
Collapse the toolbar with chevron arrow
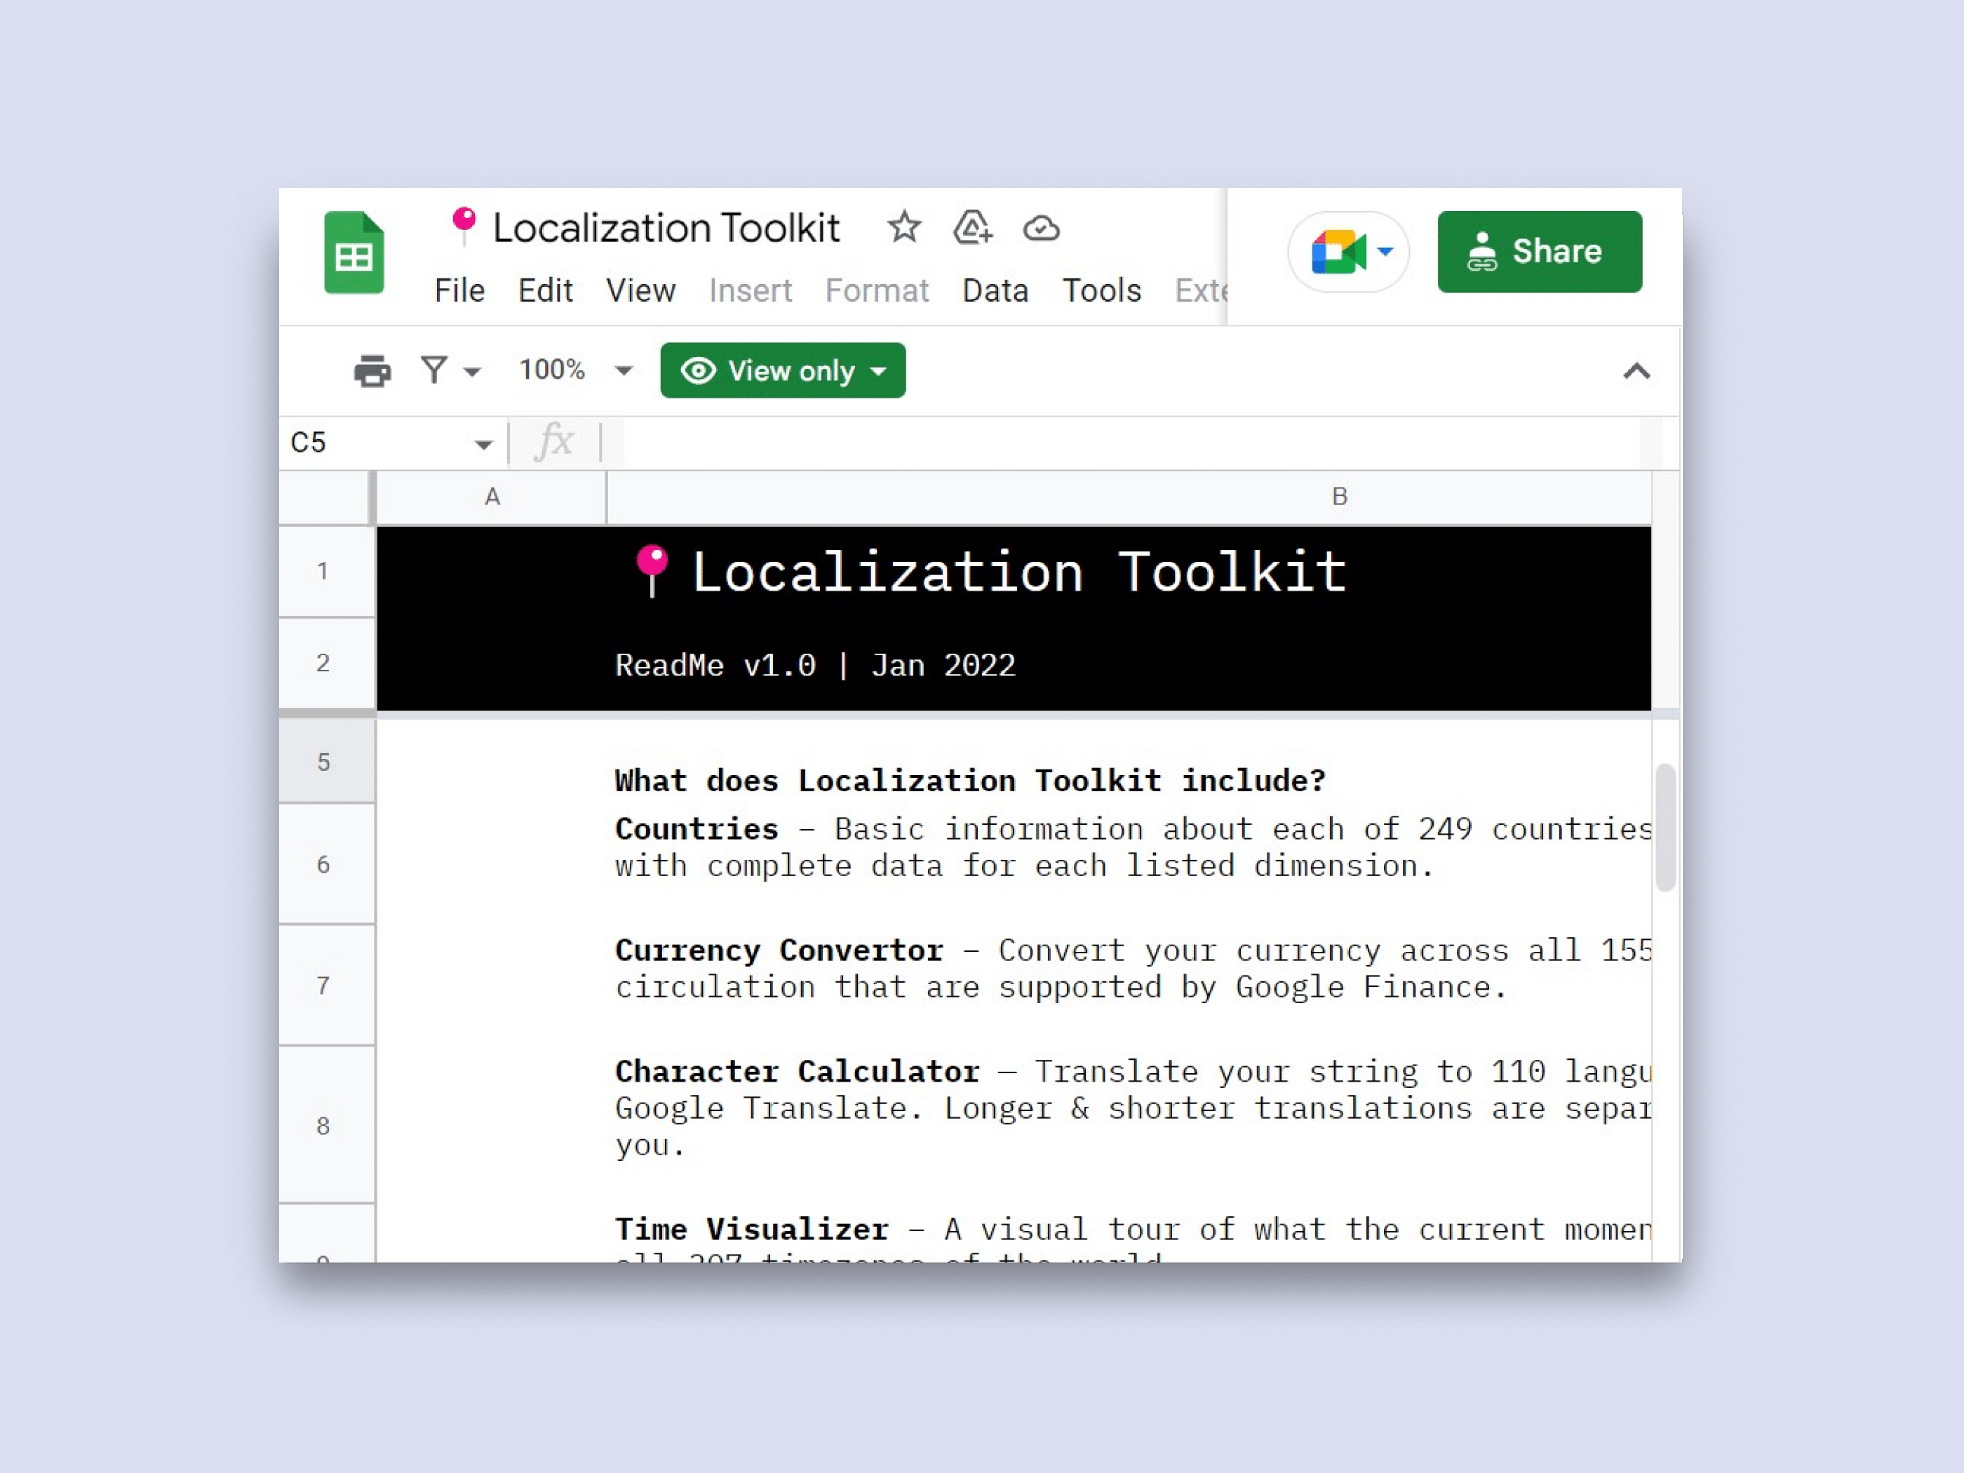coord(1636,371)
